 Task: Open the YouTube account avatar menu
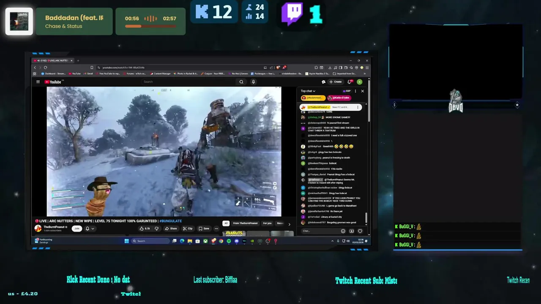pyautogui.click(x=359, y=82)
